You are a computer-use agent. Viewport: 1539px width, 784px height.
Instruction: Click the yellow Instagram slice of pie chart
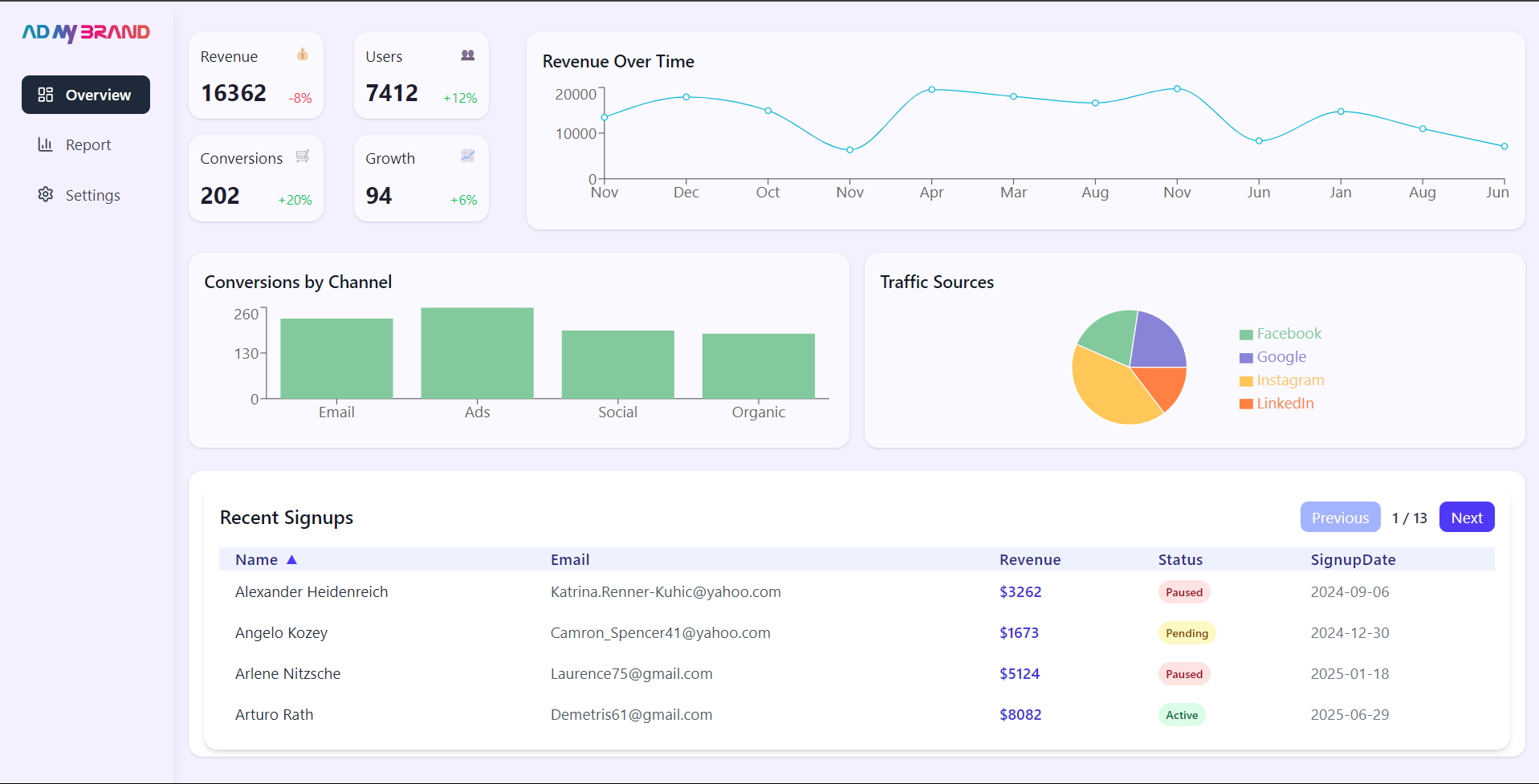[x=1112, y=389]
